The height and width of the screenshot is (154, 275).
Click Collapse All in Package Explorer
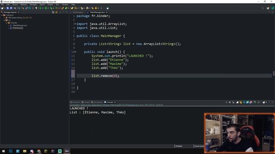click(x=53, y=12)
